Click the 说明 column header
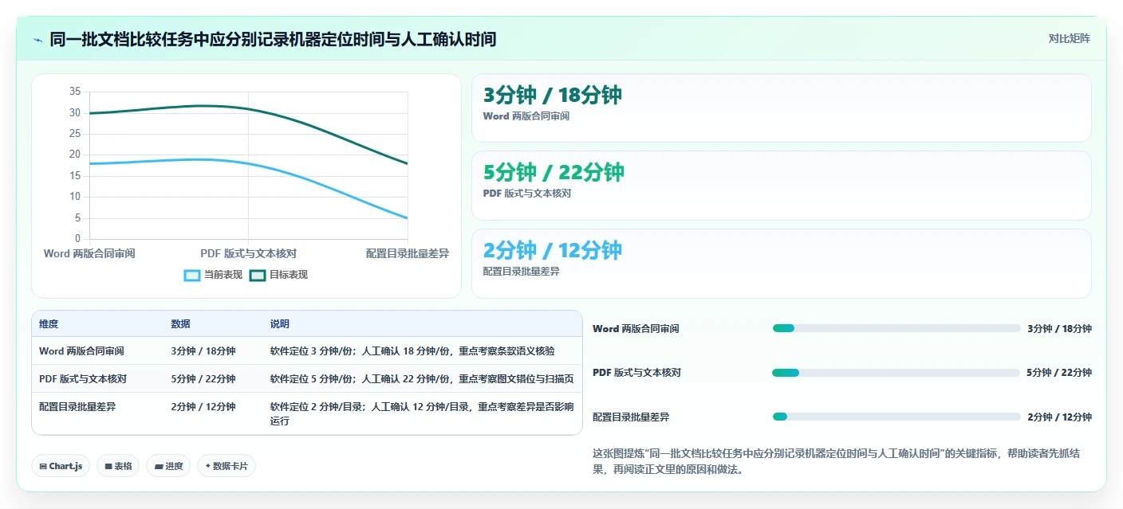 279,324
